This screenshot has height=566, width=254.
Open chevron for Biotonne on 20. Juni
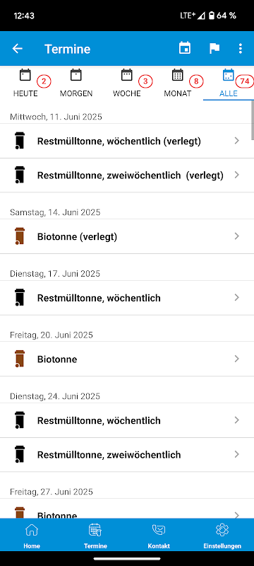pos(236,359)
